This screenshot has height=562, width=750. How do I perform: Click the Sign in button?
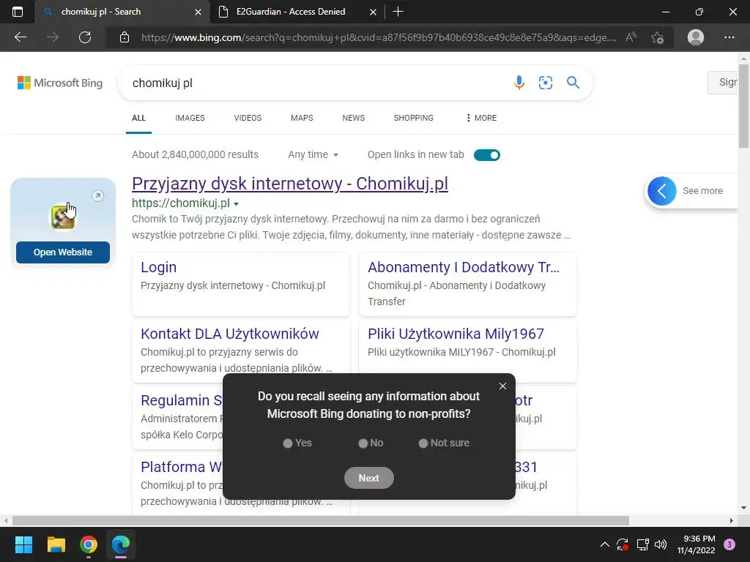pyautogui.click(x=723, y=83)
